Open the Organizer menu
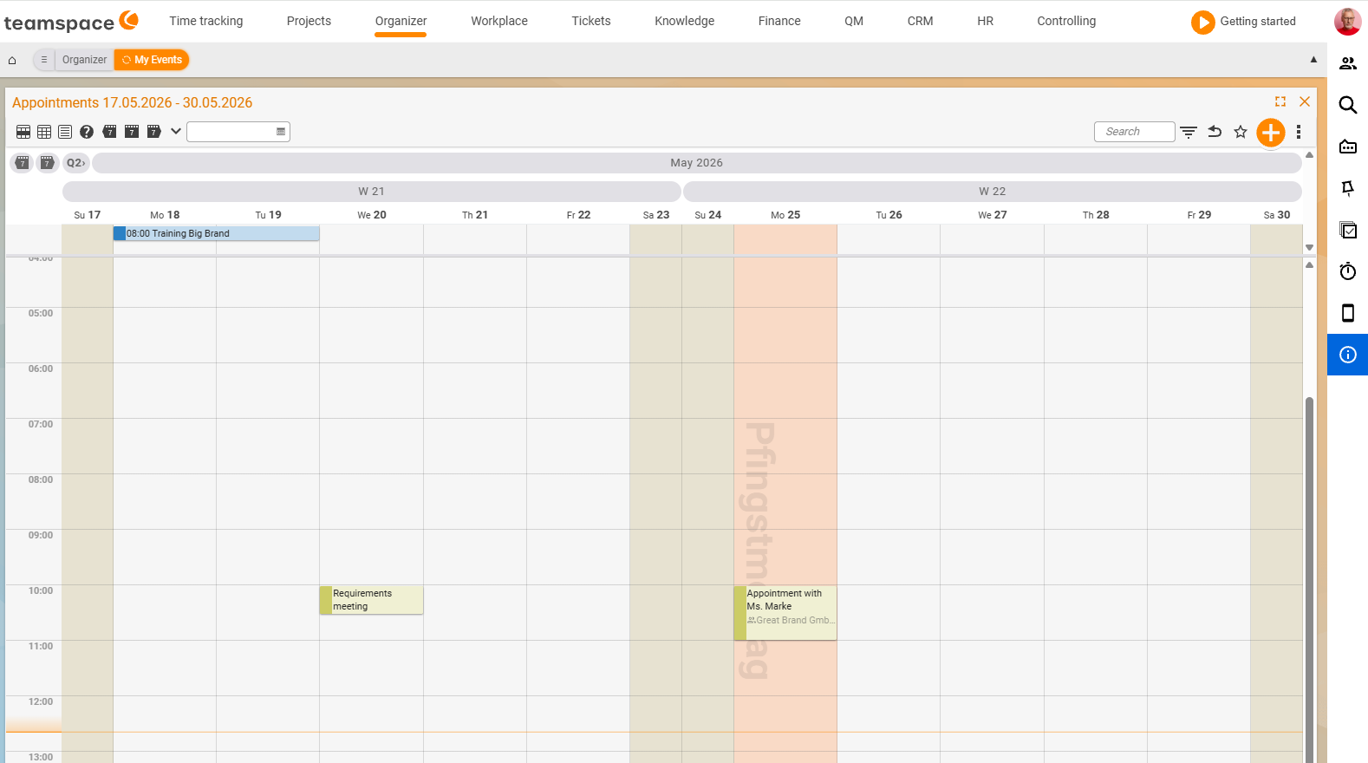 click(x=401, y=21)
